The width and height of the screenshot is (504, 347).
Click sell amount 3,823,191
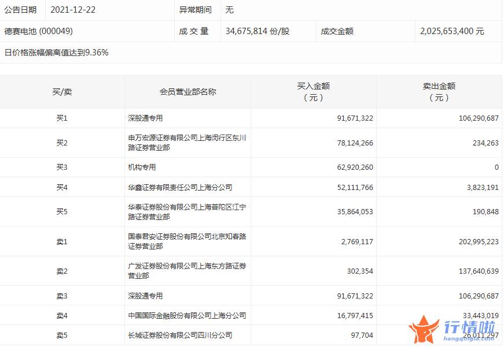coord(483,187)
